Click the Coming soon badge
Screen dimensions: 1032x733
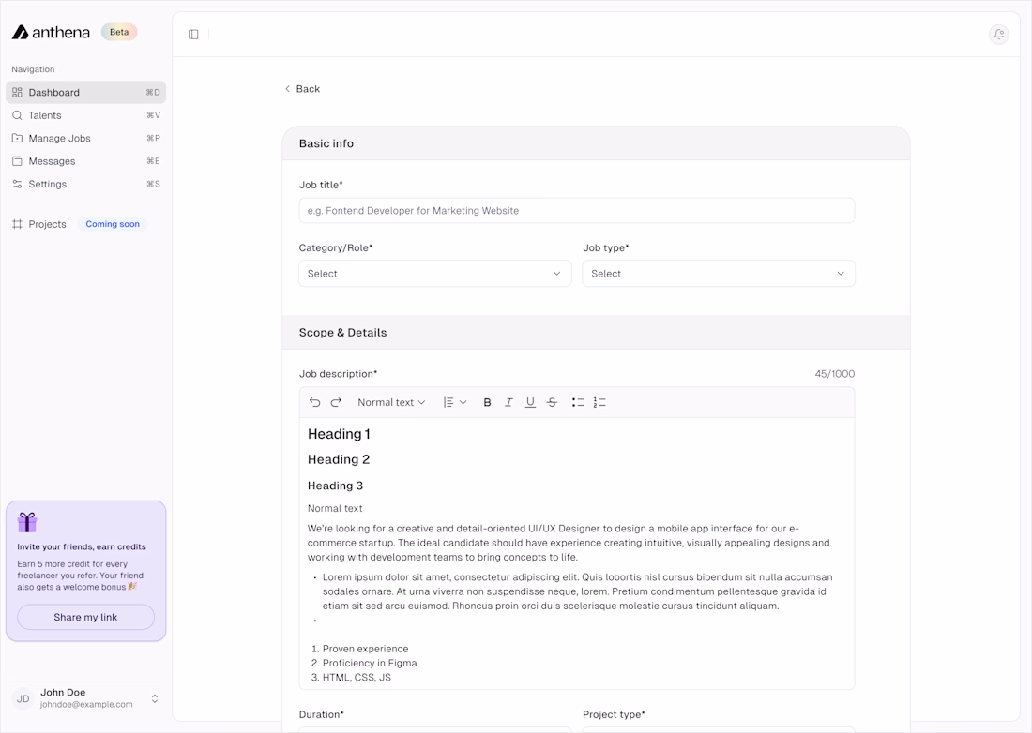pos(113,224)
